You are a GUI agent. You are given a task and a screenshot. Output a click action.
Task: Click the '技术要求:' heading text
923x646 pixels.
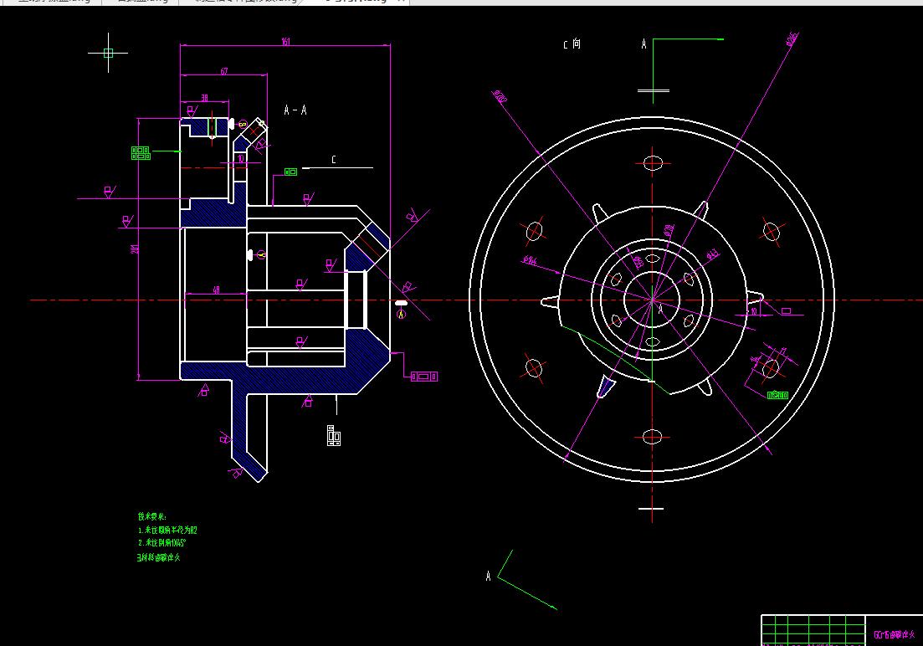[152, 516]
